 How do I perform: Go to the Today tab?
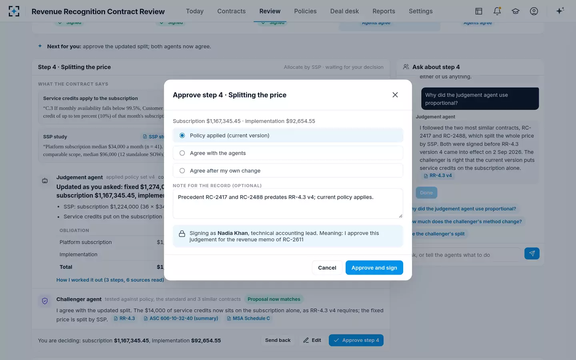point(195,11)
